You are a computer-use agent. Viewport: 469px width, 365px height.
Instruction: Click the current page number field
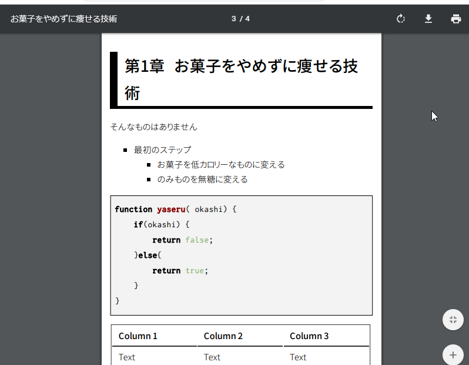(233, 19)
